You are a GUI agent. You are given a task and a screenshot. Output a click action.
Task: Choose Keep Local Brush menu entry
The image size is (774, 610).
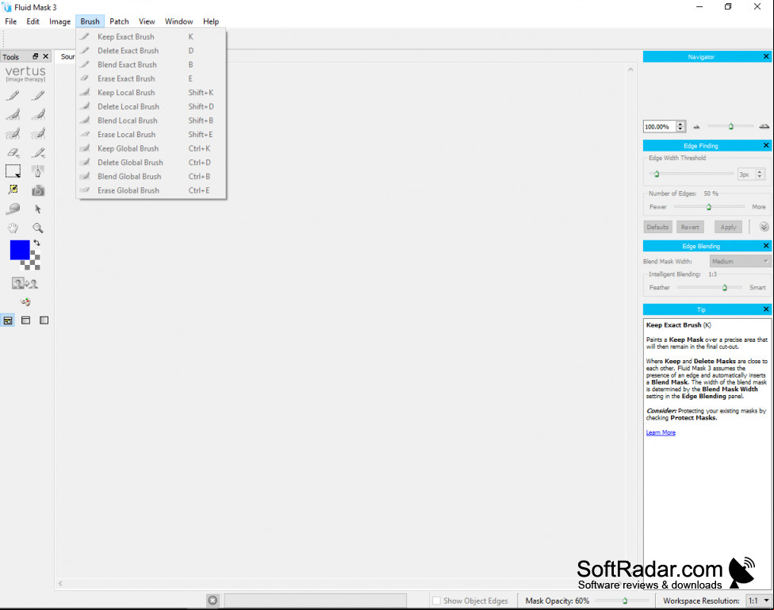pos(151,92)
